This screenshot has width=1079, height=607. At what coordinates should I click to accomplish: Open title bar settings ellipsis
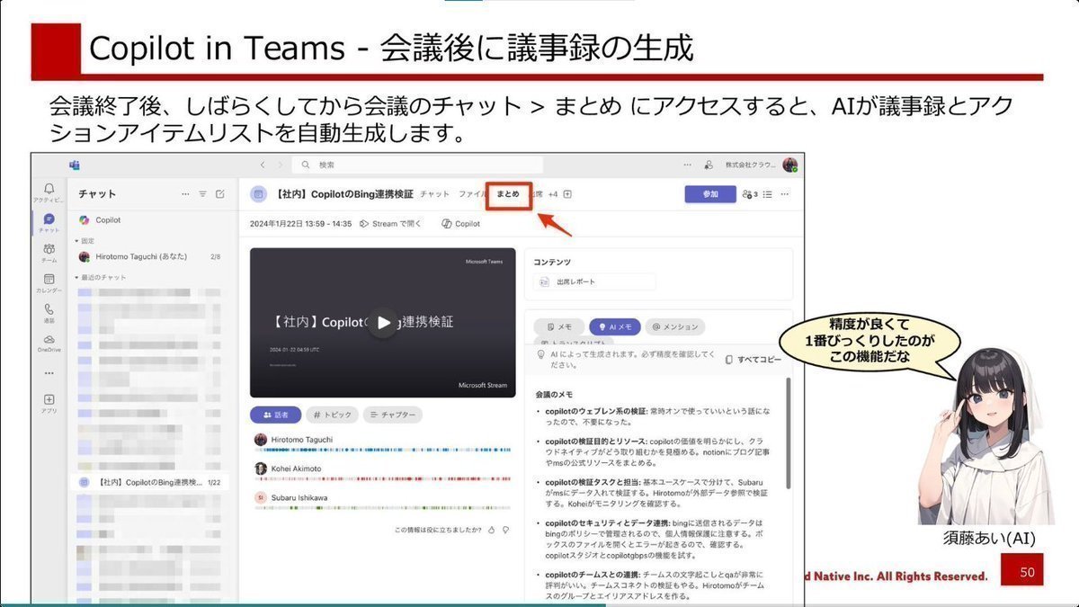coord(688,165)
